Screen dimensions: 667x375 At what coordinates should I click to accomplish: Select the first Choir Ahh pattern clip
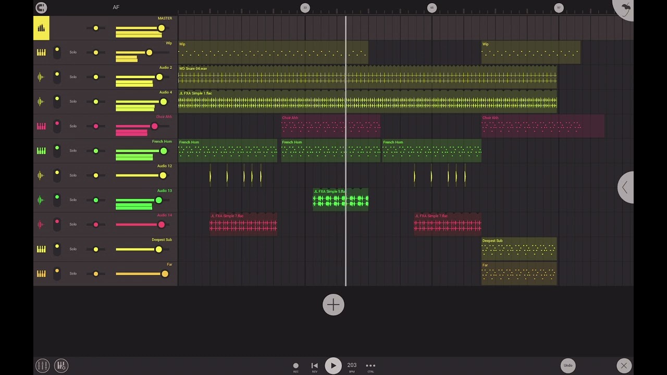(331, 126)
